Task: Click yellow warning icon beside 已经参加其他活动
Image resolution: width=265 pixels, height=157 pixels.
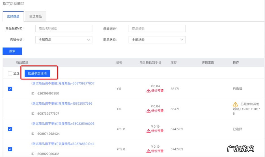Action: [235, 104]
